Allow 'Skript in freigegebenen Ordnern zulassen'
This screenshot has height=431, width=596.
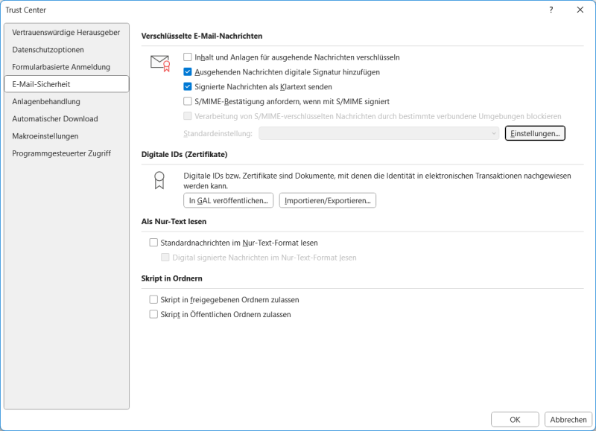[x=154, y=299]
